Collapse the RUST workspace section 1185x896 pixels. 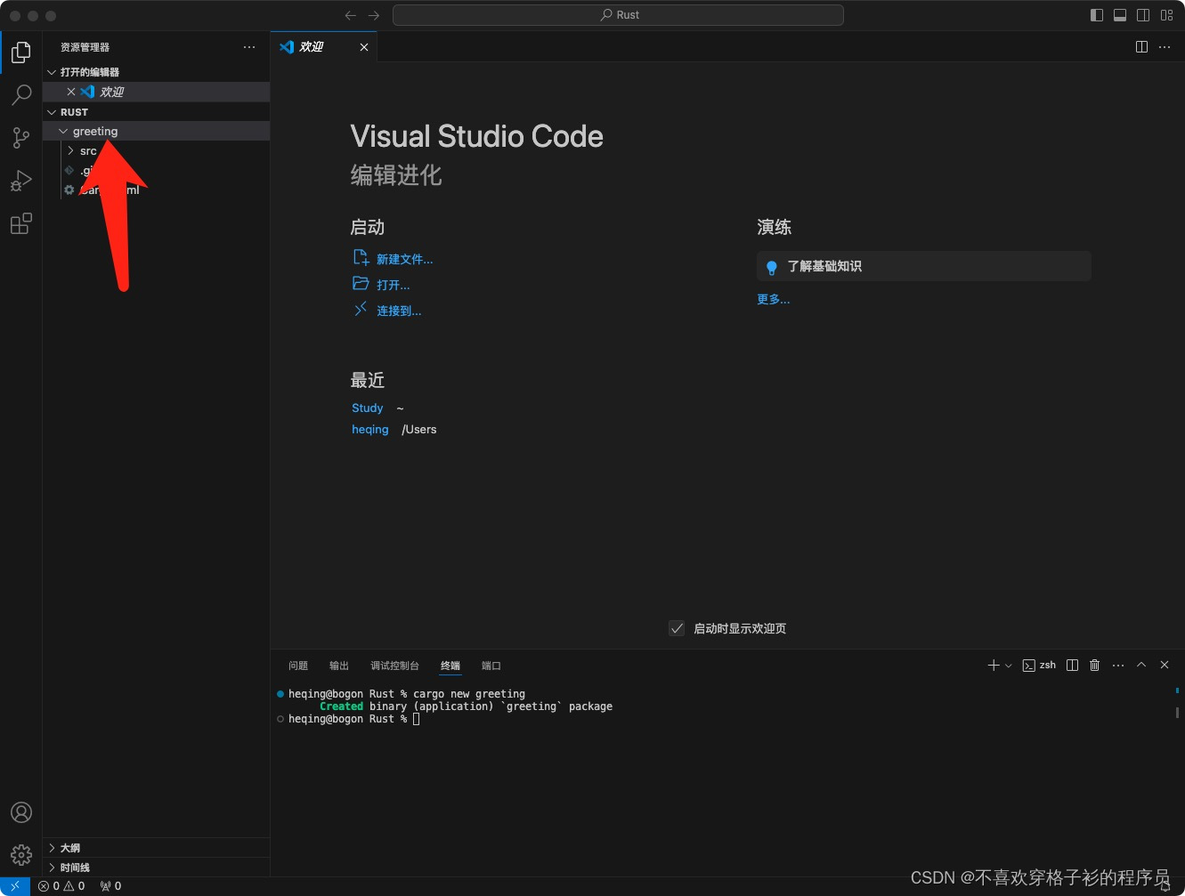click(x=157, y=112)
